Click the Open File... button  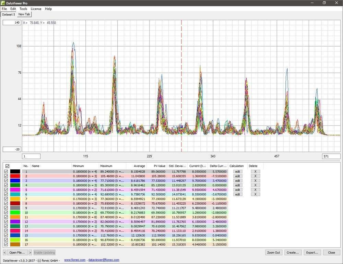(x=17, y=252)
